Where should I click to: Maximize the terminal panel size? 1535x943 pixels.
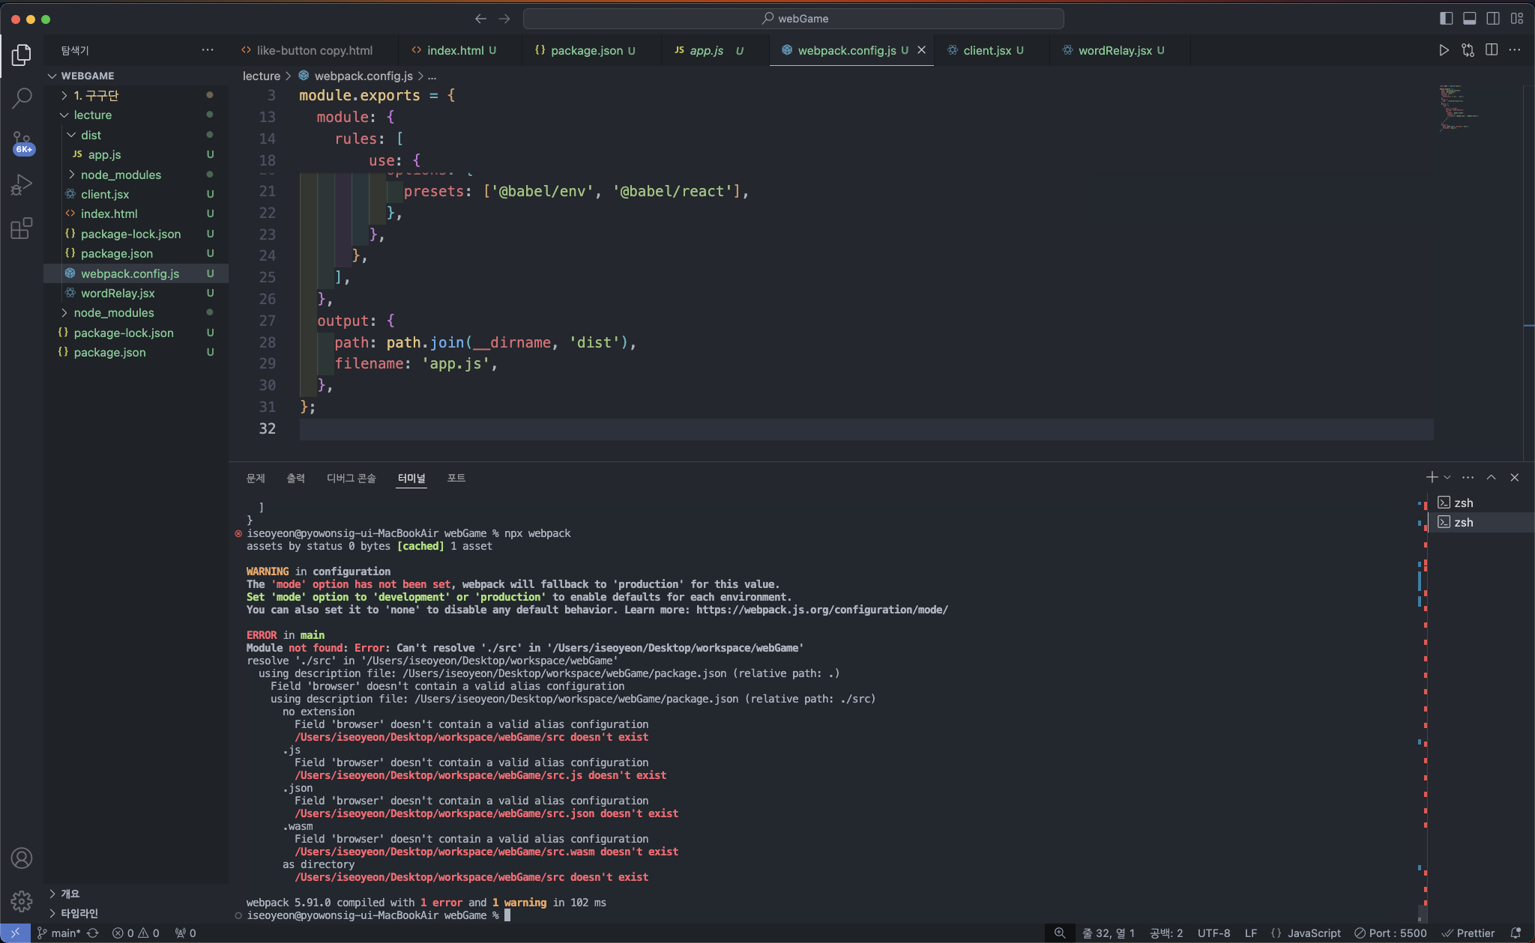[x=1491, y=477]
